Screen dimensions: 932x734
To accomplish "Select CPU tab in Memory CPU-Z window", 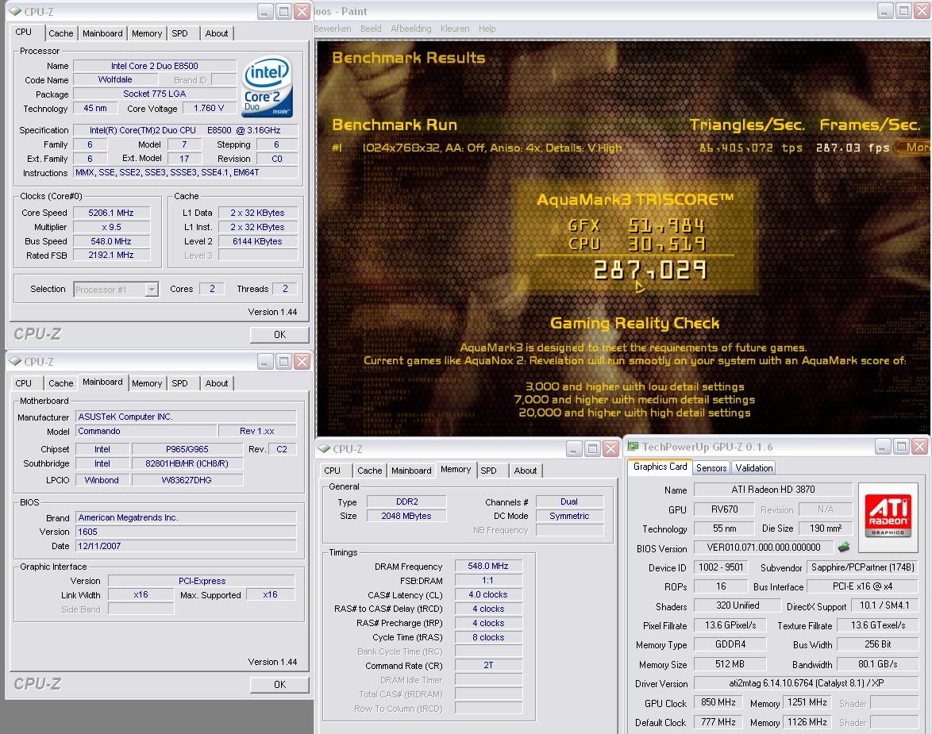I will [x=333, y=470].
